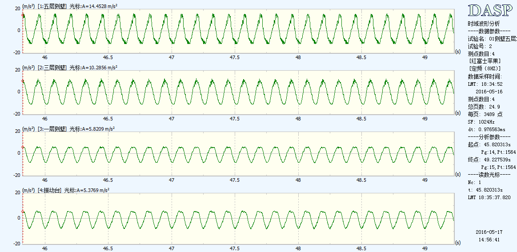Image resolution: width=517 pixels, height=252 pixels.
Task: Click the date 2016-05-17 at the bottom
Action: [x=489, y=232]
